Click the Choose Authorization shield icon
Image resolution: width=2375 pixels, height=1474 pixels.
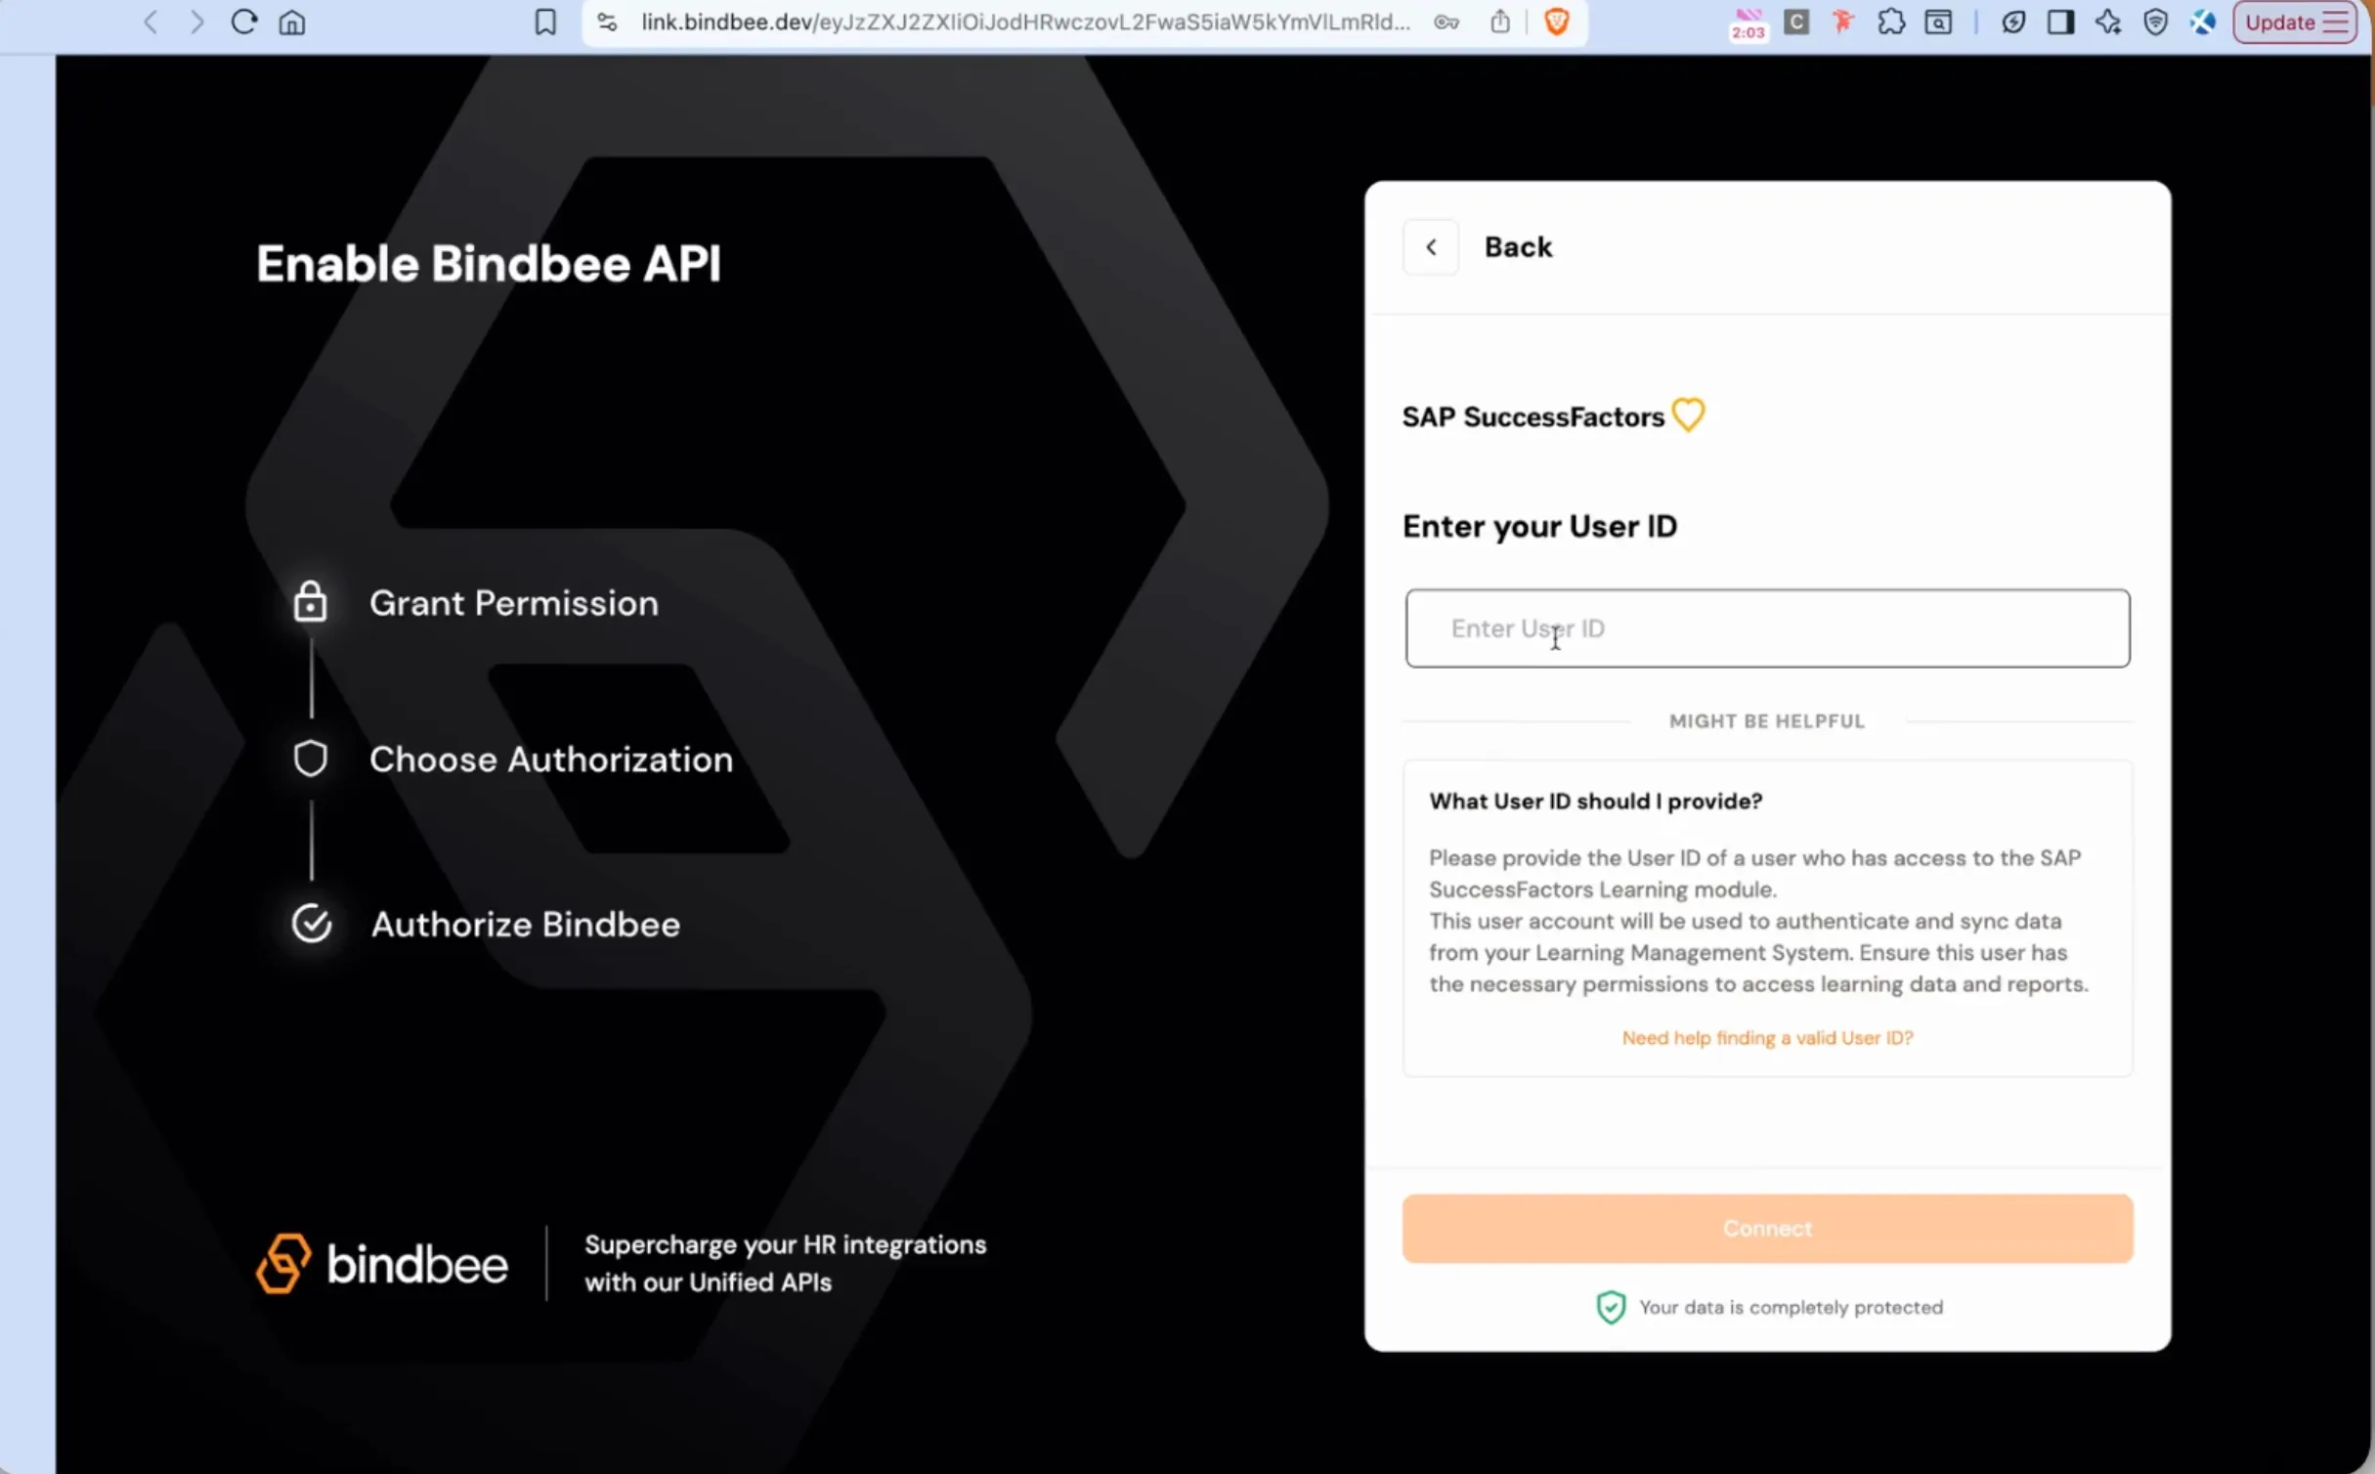point(311,759)
